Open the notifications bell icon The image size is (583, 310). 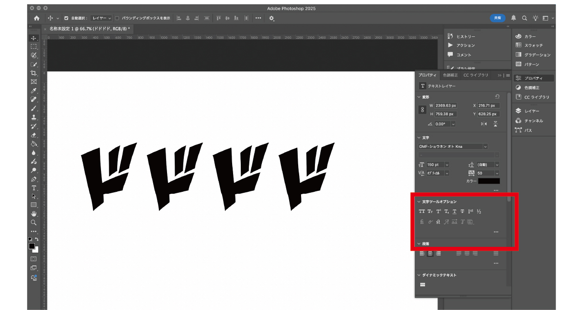pos(514,18)
